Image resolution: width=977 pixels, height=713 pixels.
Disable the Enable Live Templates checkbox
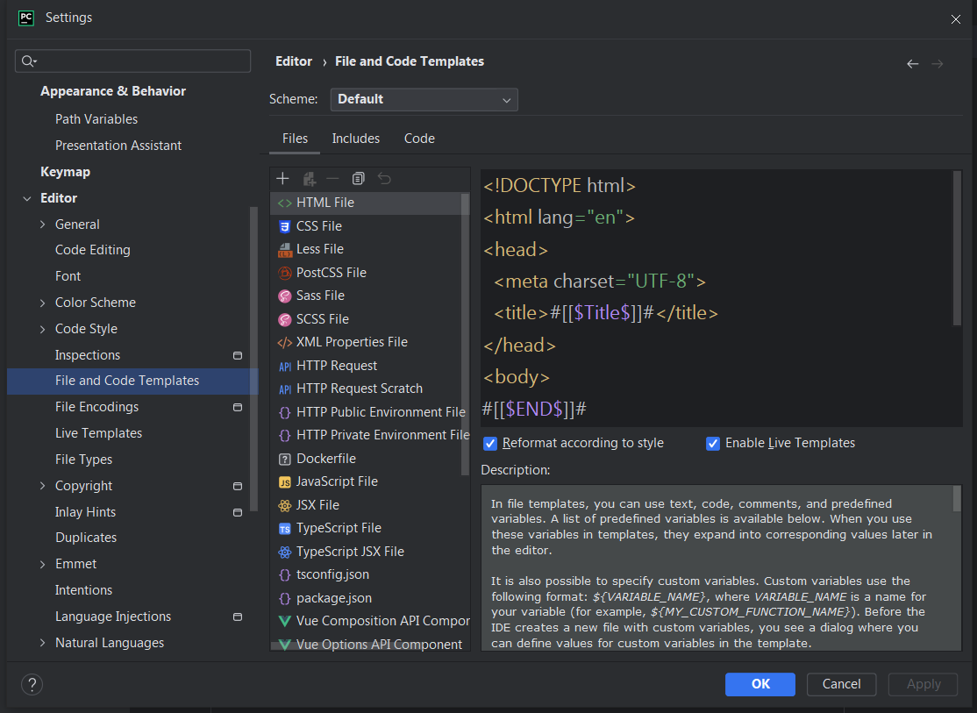(x=713, y=444)
